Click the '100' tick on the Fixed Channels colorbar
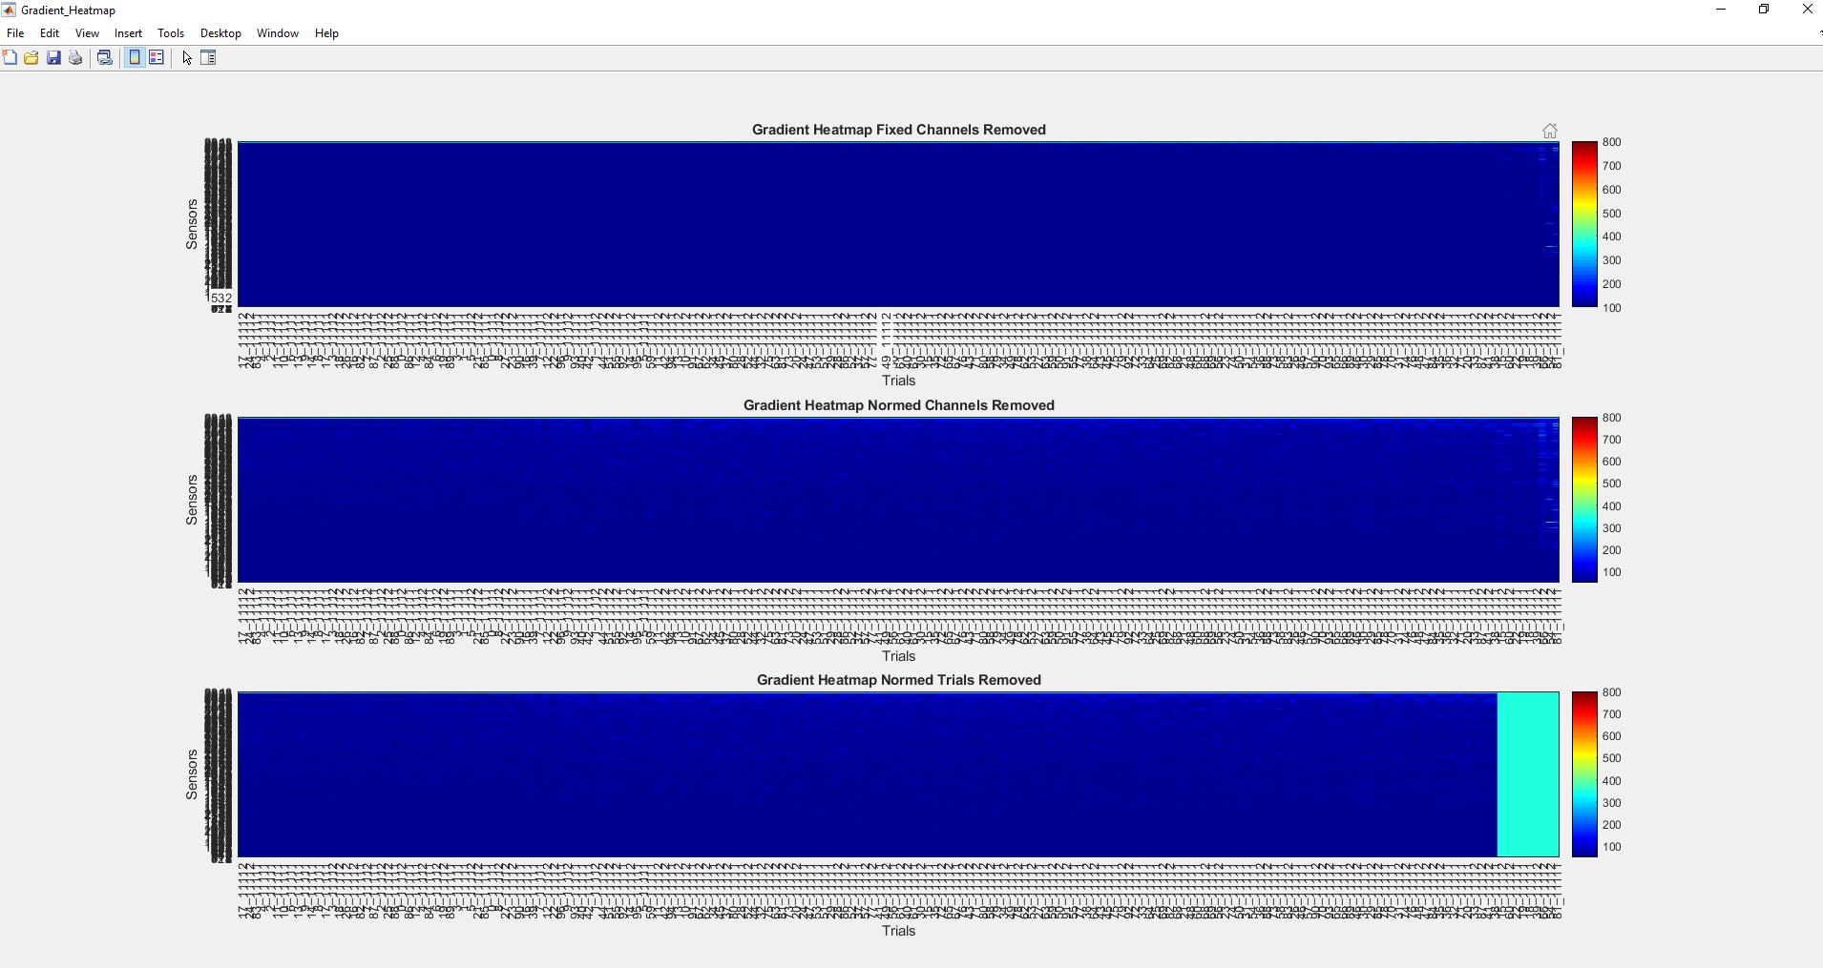 coord(1612,308)
